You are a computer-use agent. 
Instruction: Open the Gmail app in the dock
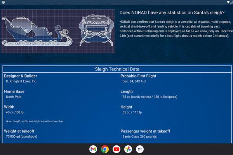(x=93, y=149)
